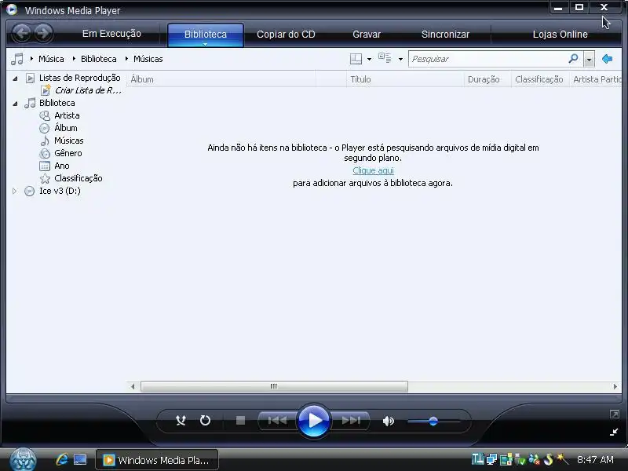Click the horizontal scrollbar thumb
The image size is (628, 471).
pos(274,386)
